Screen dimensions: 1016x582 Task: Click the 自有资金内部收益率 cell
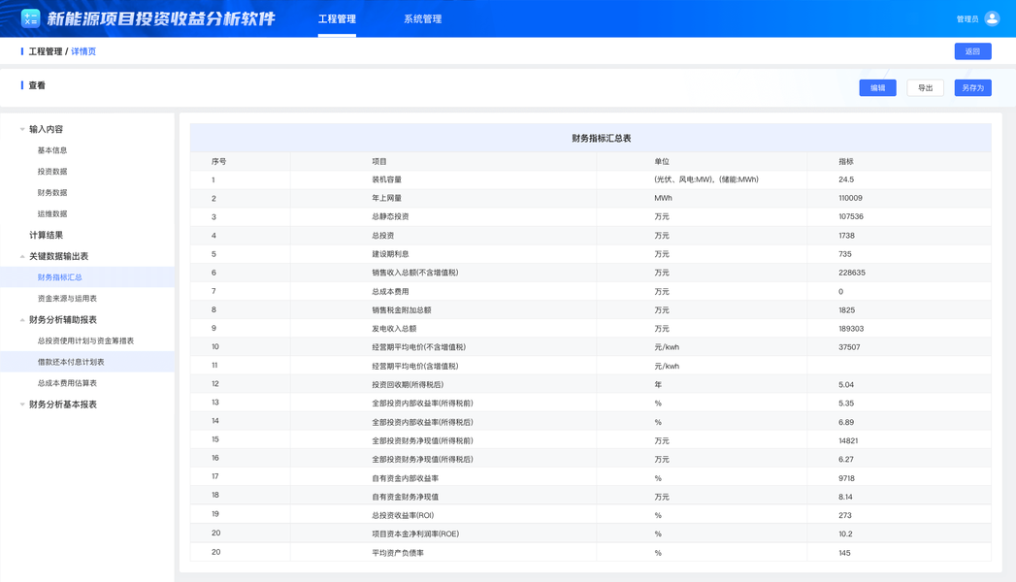pyautogui.click(x=405, y=478)
